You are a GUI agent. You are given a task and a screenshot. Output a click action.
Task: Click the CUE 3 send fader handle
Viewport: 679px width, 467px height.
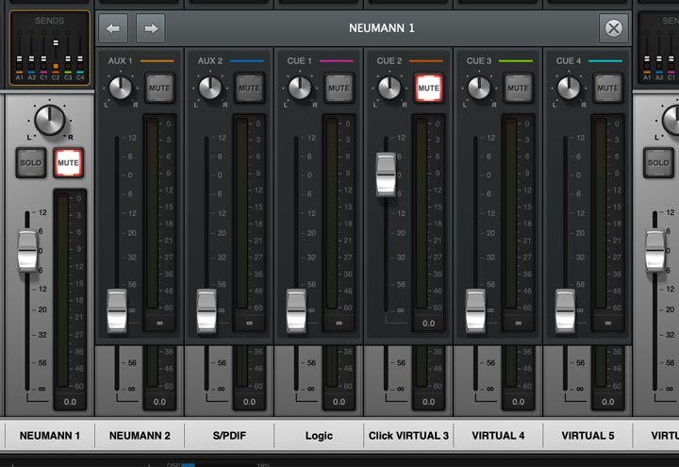click(x=475, y=310)
